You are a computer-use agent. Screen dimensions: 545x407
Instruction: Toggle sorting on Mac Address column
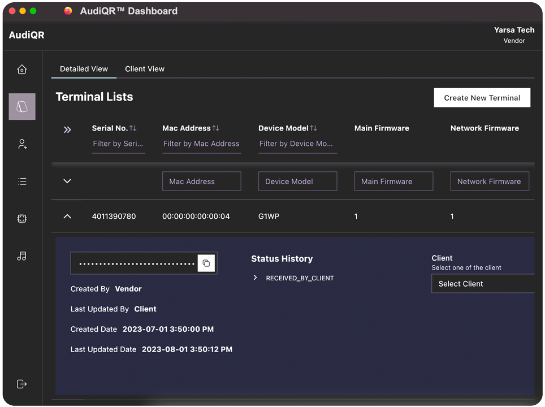pyautogui.click(x=217, y=128)
